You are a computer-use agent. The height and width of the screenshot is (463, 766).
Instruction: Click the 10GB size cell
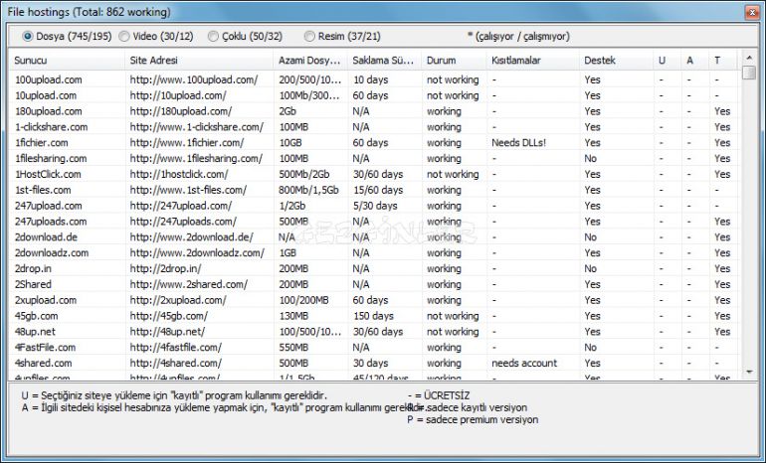(x=290, y=142)
